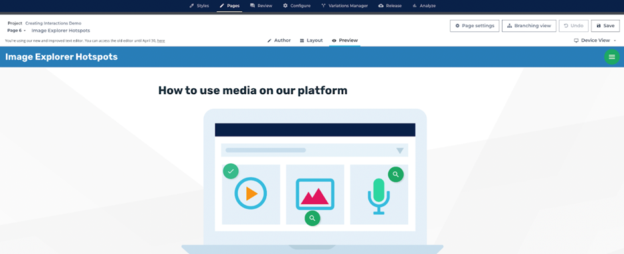Click the magnifier hotspot near the microphone
This screenshot has height=254, width=624.
[x=396, y=174]
